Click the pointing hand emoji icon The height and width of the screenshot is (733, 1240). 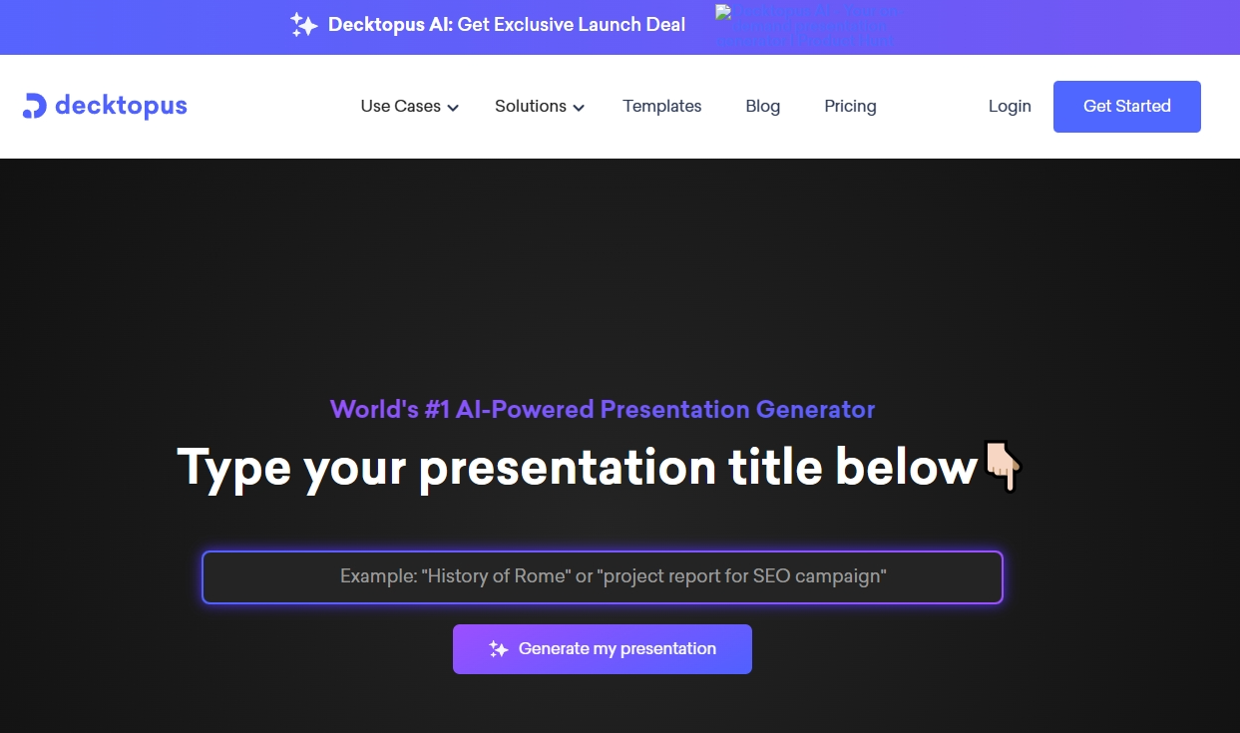coord(1003,466)
